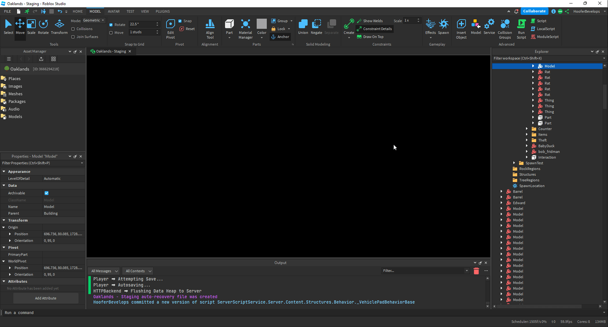Viewport: 608px width, 327px height.
Task: Open the Mode Geometric dropdown
Action: (x=94, y=20)
